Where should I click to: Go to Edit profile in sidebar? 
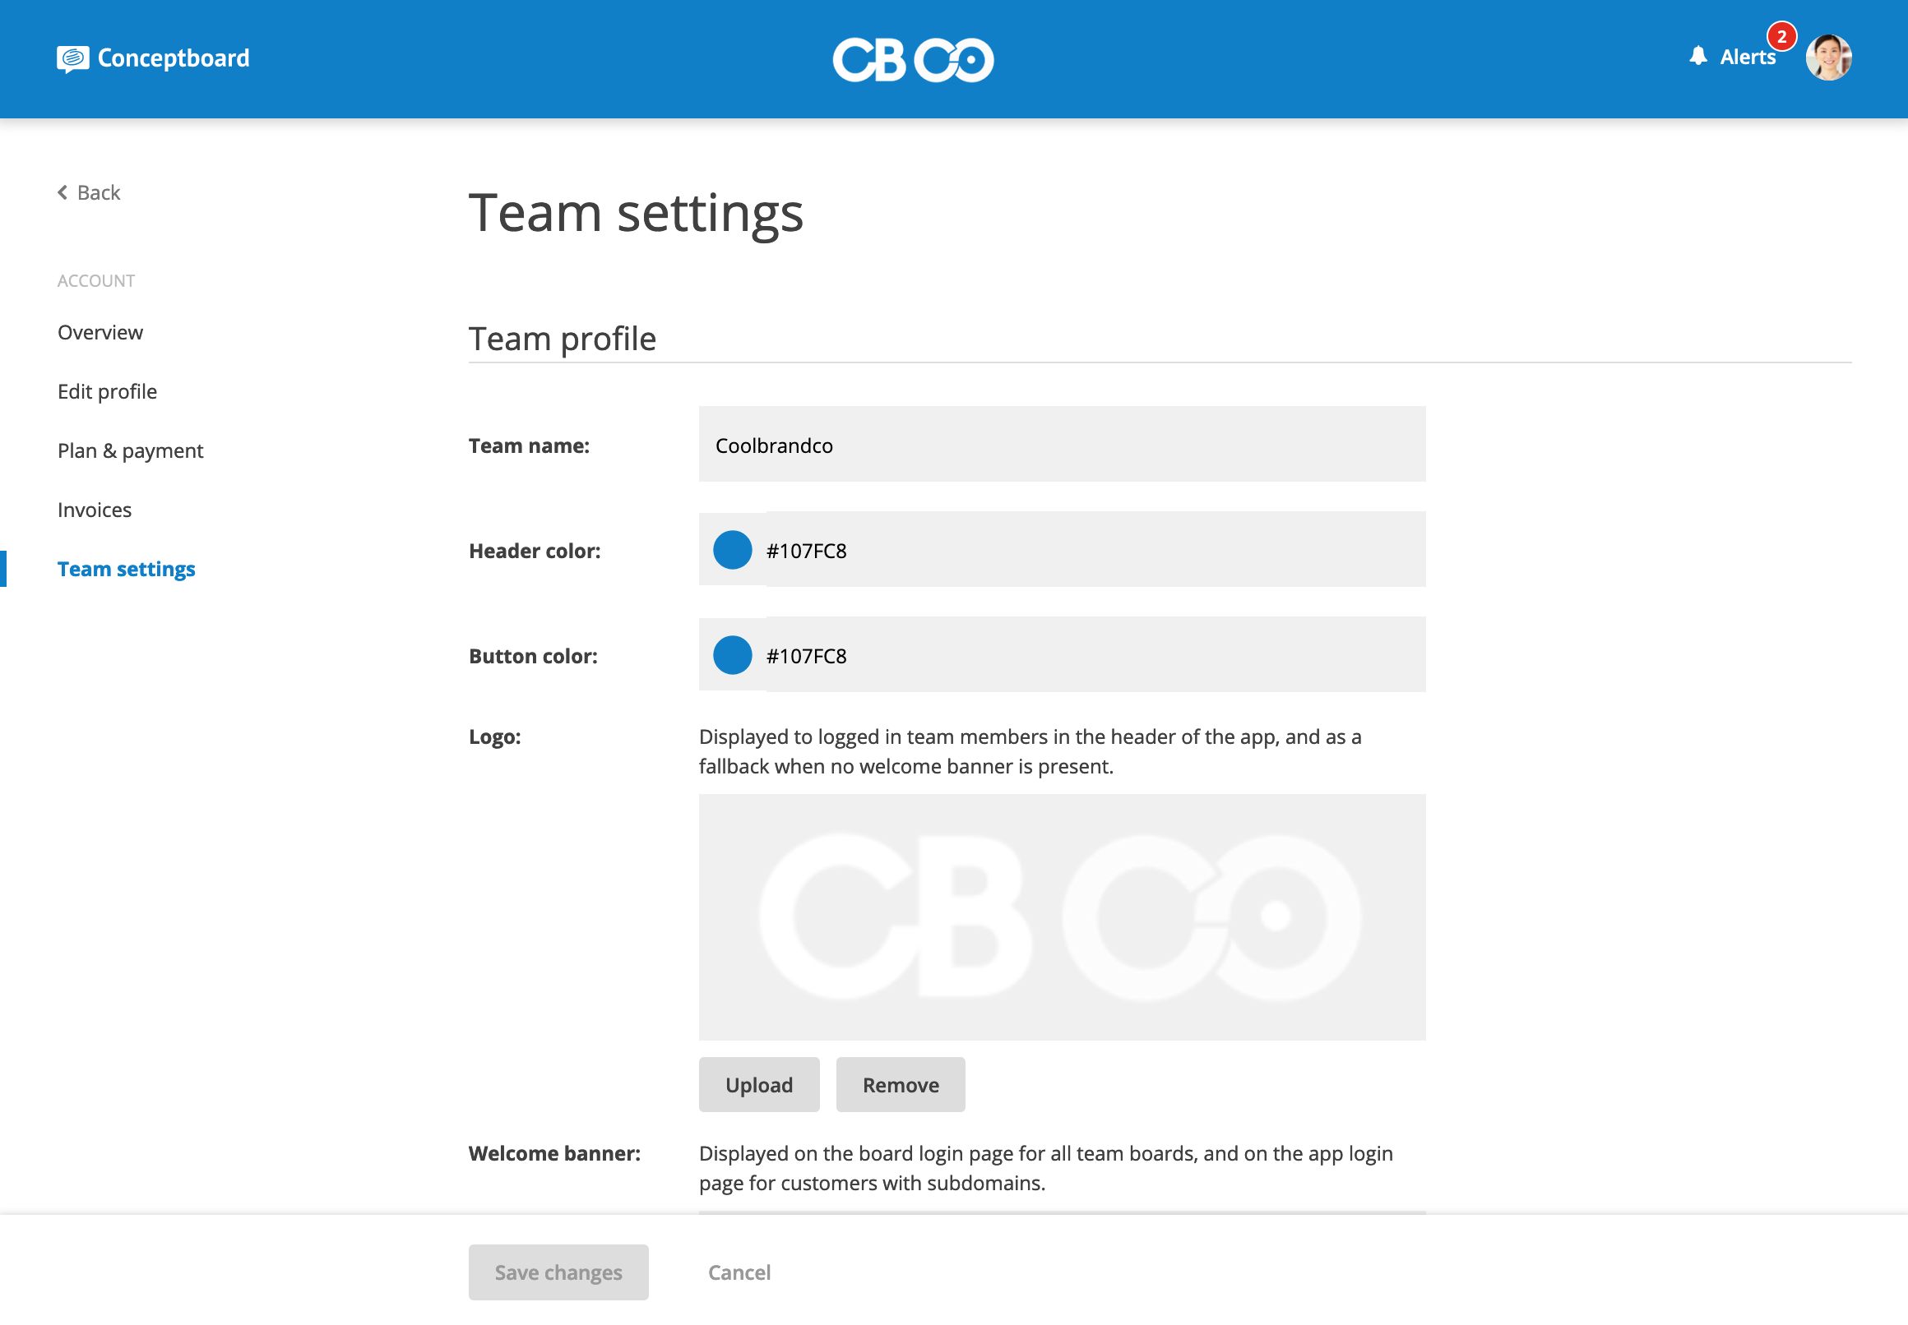(107, 392)
